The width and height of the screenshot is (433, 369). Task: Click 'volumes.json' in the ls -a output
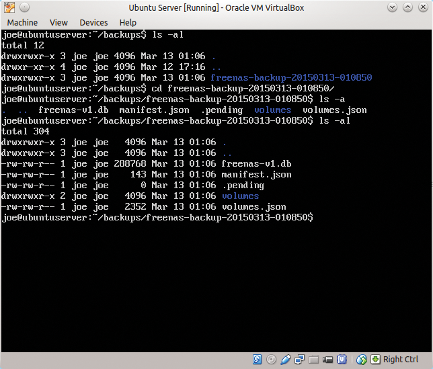pos(335,110)
